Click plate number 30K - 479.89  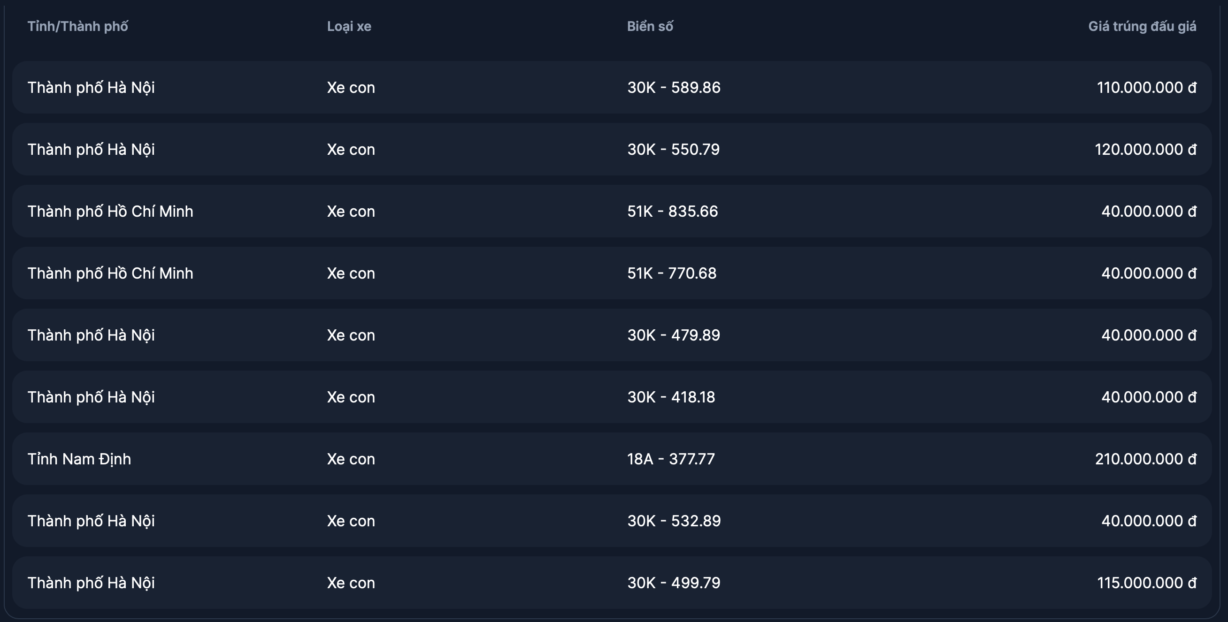point(674,335)
